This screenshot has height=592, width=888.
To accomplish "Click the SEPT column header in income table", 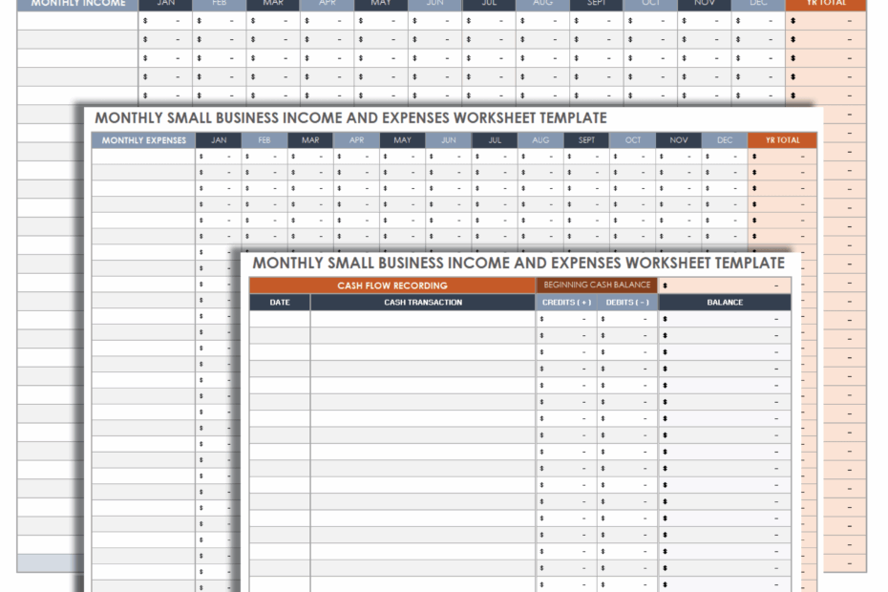I will click(x=595, y=4).
